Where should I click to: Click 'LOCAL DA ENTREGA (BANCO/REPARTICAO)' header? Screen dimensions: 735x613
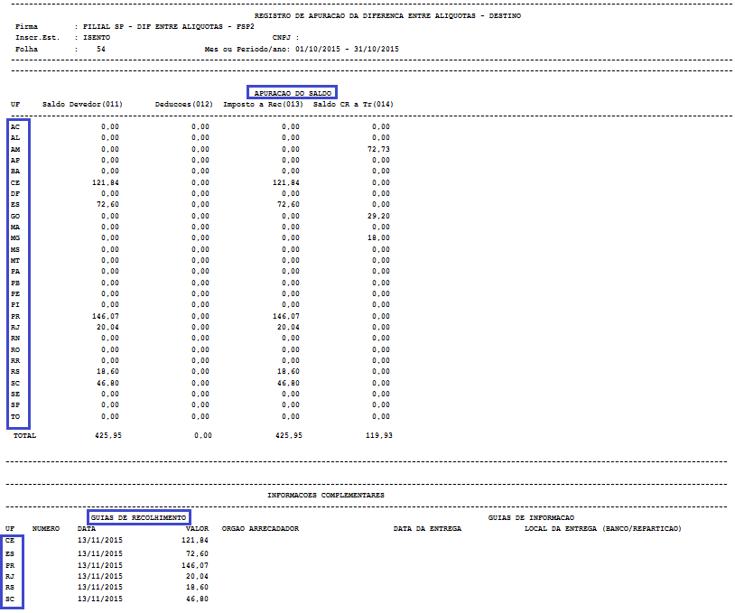click(603, 529)
